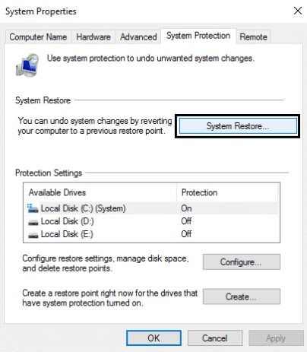Click the Local Disk (C:) drive icon

[33, 208]
